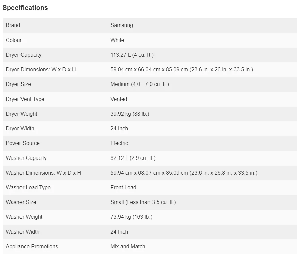297x254 pixels.
Task: Click the Dryer Dimensions value text
Action: (x=181, y=69)
